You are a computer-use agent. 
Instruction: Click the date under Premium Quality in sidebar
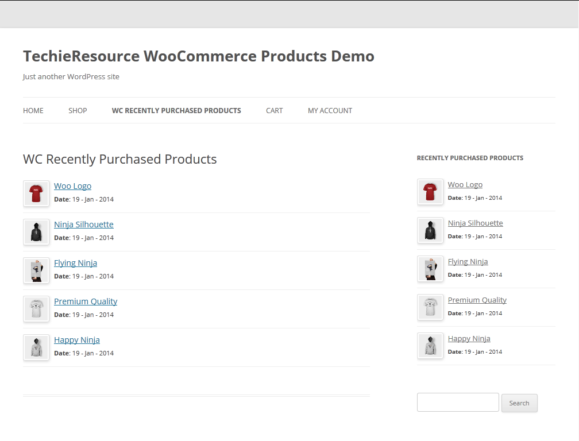click(x=475, y=314)
